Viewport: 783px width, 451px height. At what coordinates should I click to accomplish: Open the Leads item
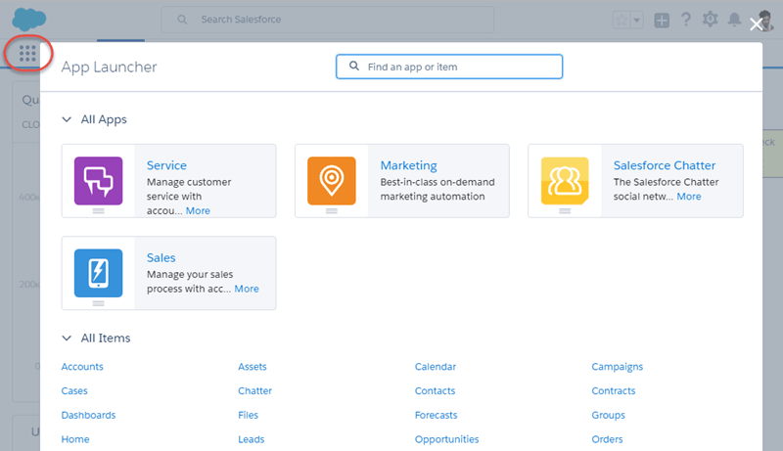[252, 439]
